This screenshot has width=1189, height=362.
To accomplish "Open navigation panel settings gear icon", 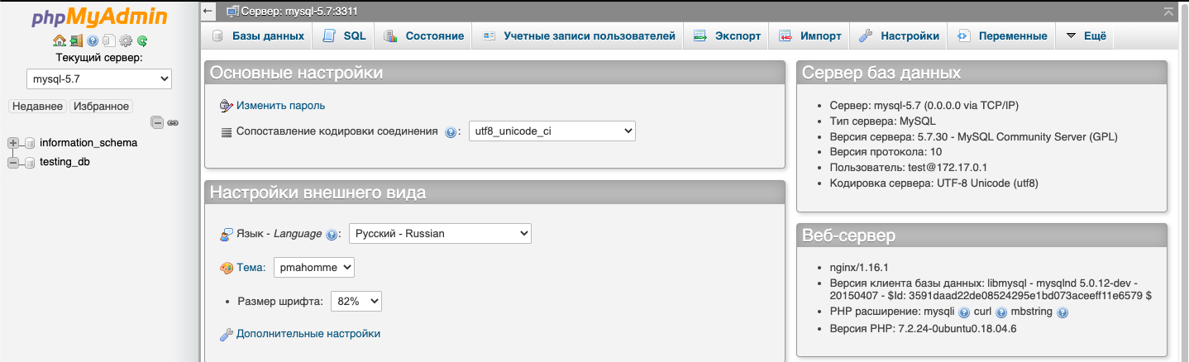I will 126,40.
